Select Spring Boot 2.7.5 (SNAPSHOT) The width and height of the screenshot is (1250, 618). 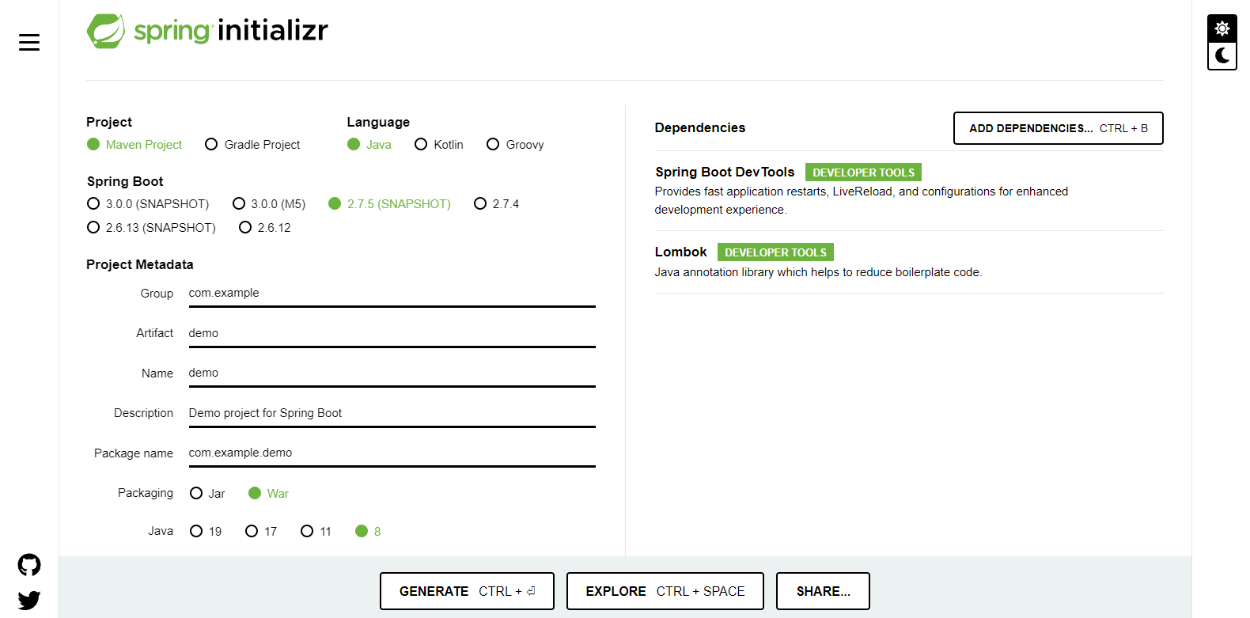389,203
